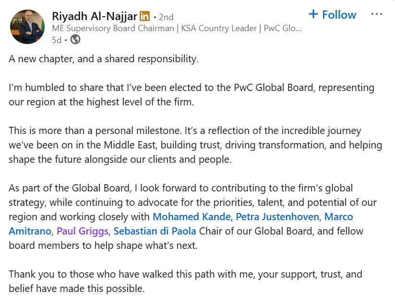This screenshot has height=302, width=395.
Task: Click the "A new chapter" opening line
Action: coord(104,59)
